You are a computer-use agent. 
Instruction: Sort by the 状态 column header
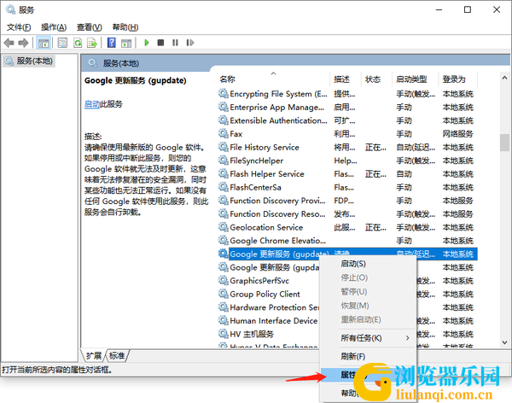(376, 79)
